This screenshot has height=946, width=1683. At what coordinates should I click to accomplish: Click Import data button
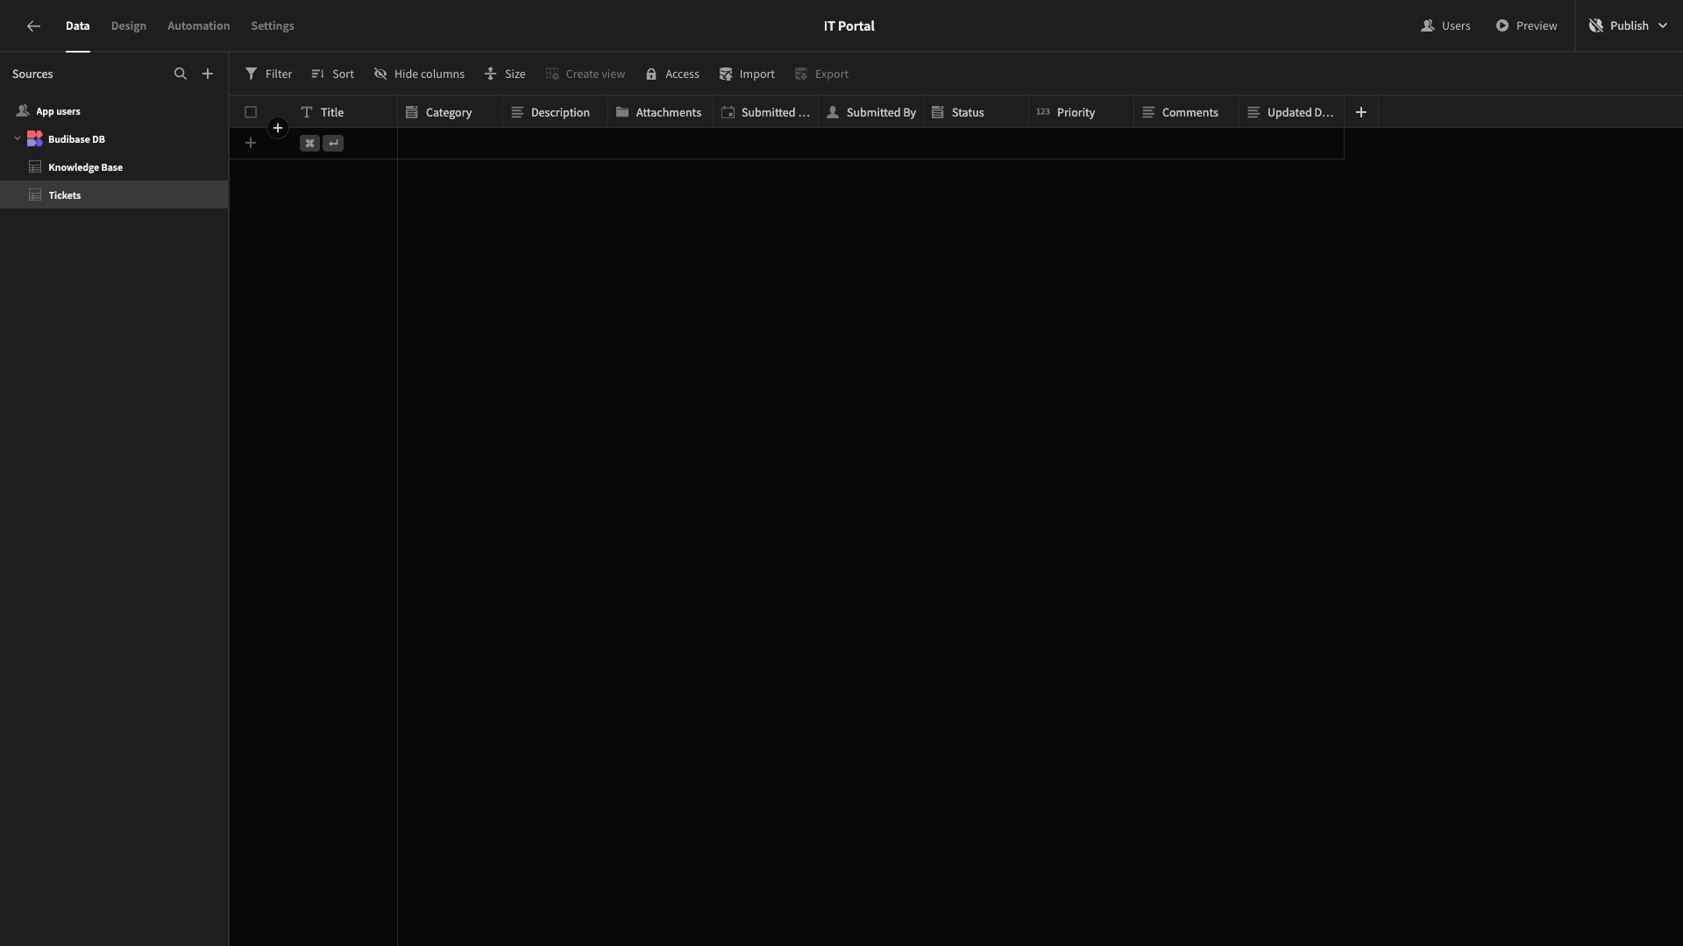point(747,74)
